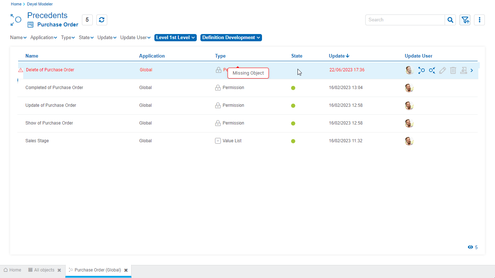495x278 pixels.
Task: Open the Type filter dropdown
Action: 68,38
